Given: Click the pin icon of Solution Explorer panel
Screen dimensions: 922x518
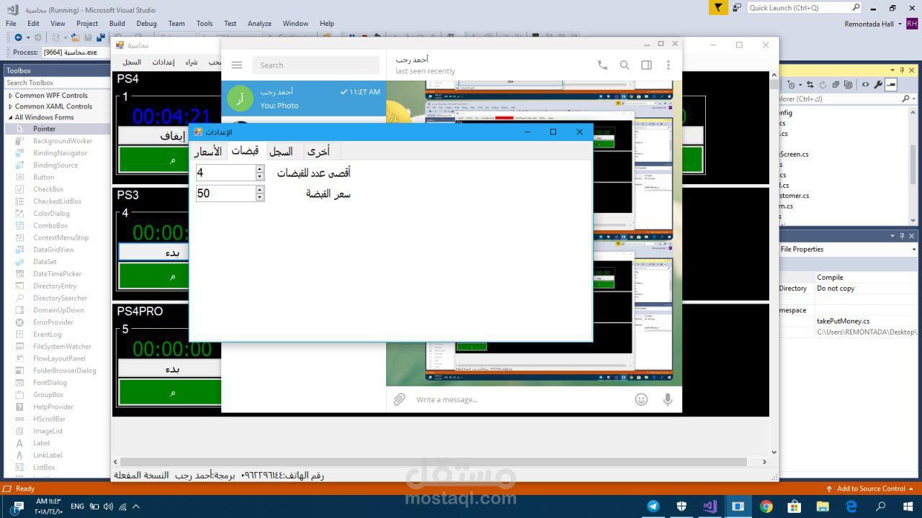Looking at the screenshot, I should [902, 71].
